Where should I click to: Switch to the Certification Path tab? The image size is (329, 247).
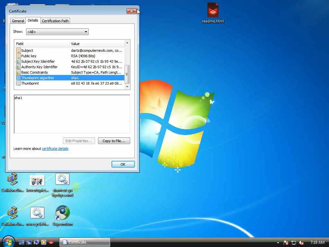click(x=55, y=21)
